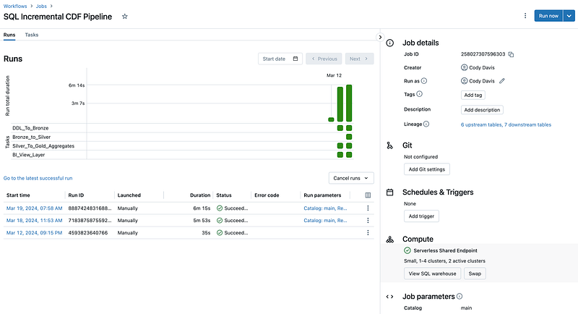Image resolution: width=578 pixels, height=314 pixels.
Task: Show info tooltip for Lineage
Action: pos(426,124)
